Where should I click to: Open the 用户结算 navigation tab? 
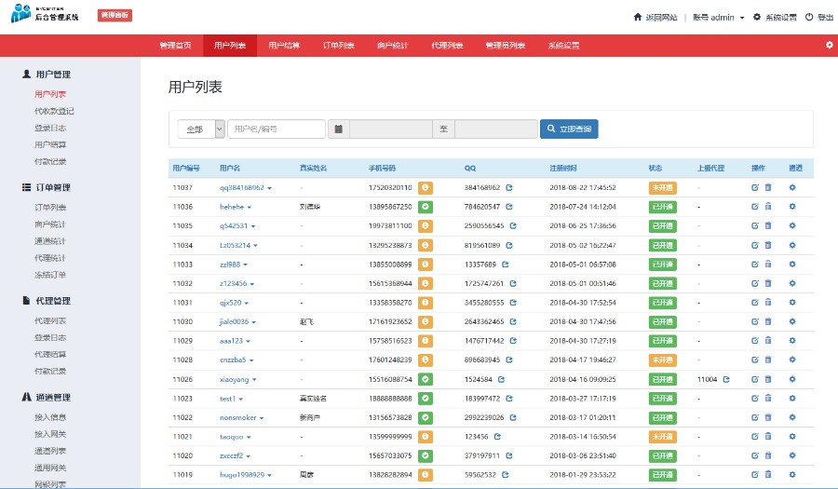click(284, 46)
